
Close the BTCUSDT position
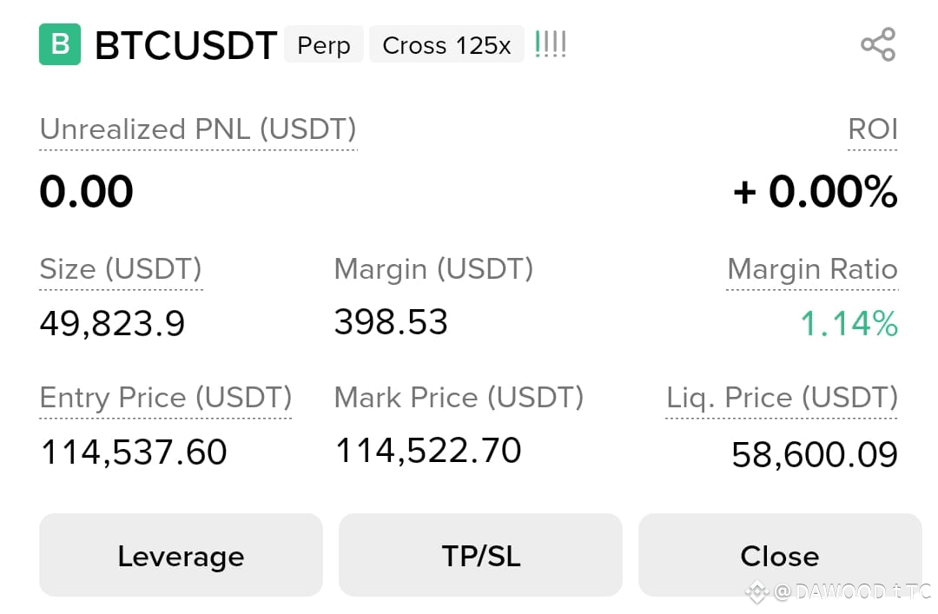[x=780, y=555]
